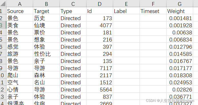Click the Target header cell

click(x=46, y=11)
